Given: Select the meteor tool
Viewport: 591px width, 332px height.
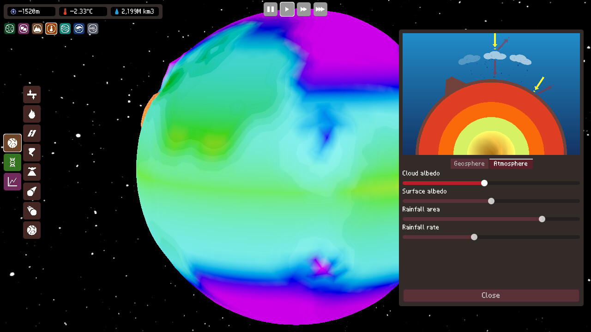Looking at the screenshot, I should pyautogui.click(x=32, y=211).
